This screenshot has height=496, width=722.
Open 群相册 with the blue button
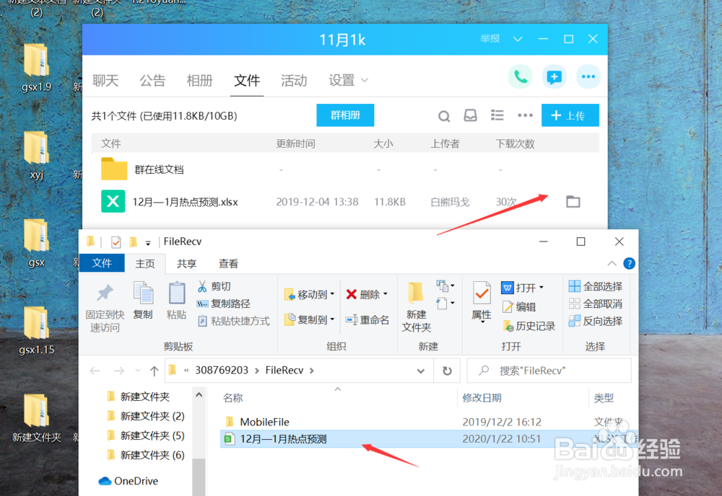coord(345,115)
